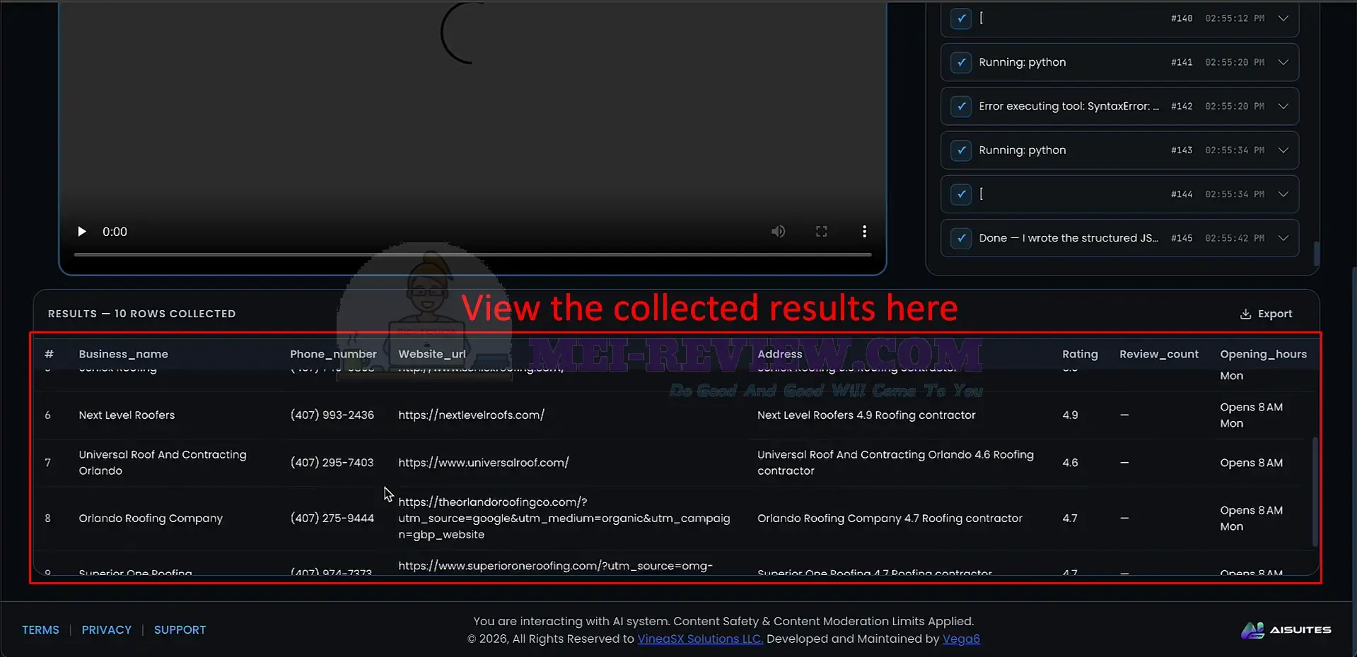Viewport: 1357px width, 657px height.
Task: Toggle the checkbox on Running: python #143
Action: point(960,150)
